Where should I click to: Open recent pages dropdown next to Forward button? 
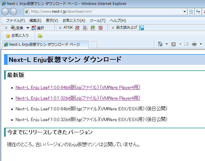[x=20, y=12]
